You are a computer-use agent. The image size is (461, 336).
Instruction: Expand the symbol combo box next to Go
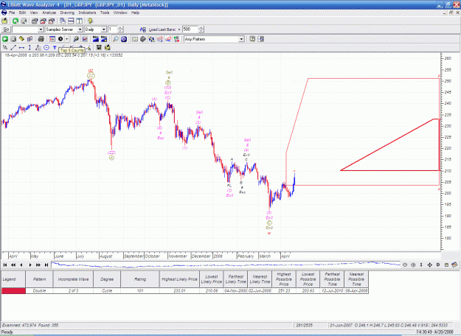tap(41, 29)
